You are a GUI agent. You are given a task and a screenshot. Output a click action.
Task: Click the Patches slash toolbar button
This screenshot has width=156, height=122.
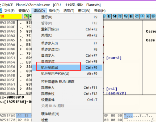[142, 16]
